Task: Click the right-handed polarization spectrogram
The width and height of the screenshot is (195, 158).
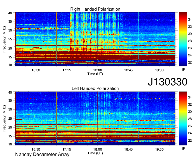Action: click(95, 39)
